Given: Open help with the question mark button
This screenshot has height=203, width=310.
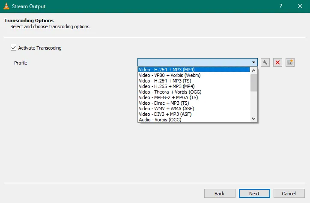Looking at the screenshot, I should [x=281, y=6].
